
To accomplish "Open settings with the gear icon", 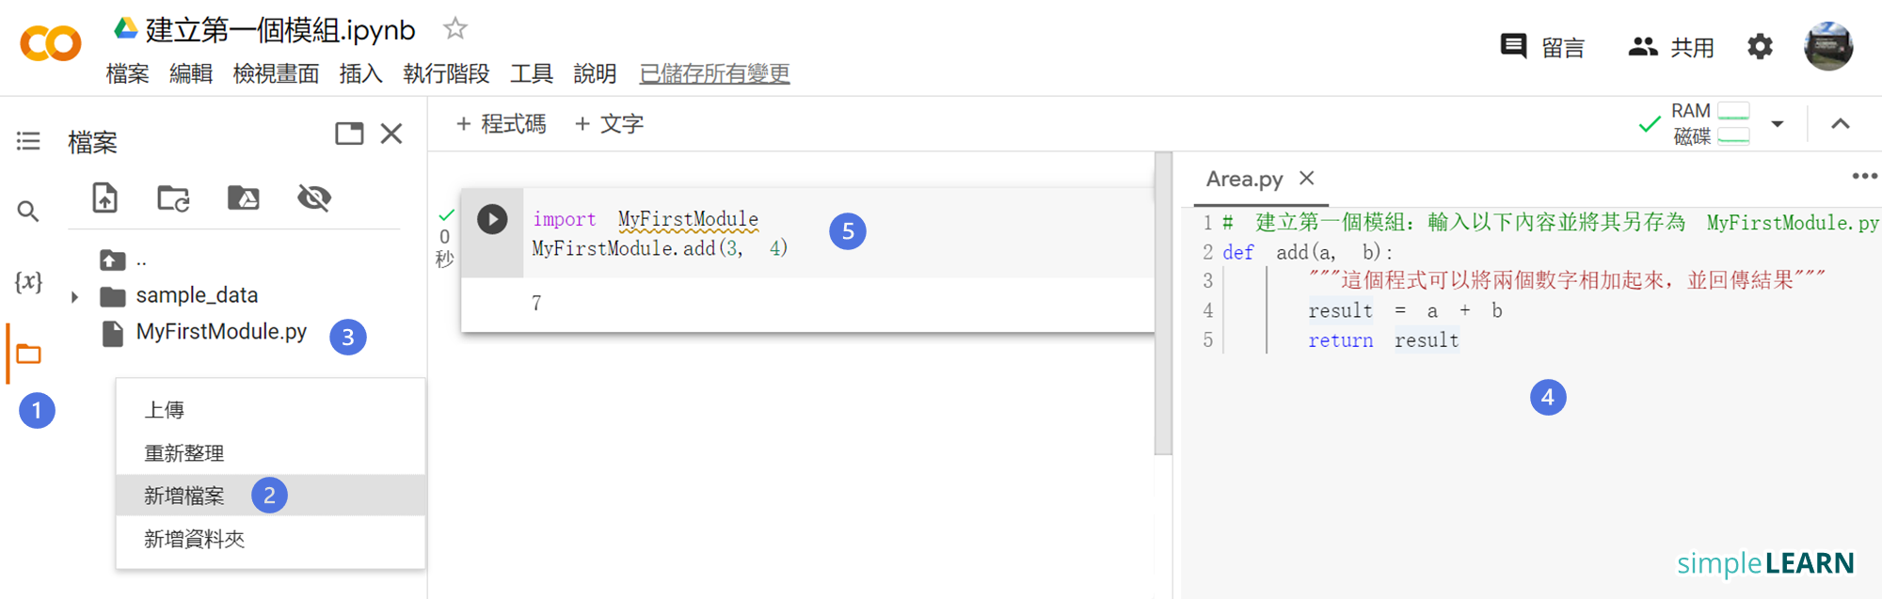I will [1760, 47].
